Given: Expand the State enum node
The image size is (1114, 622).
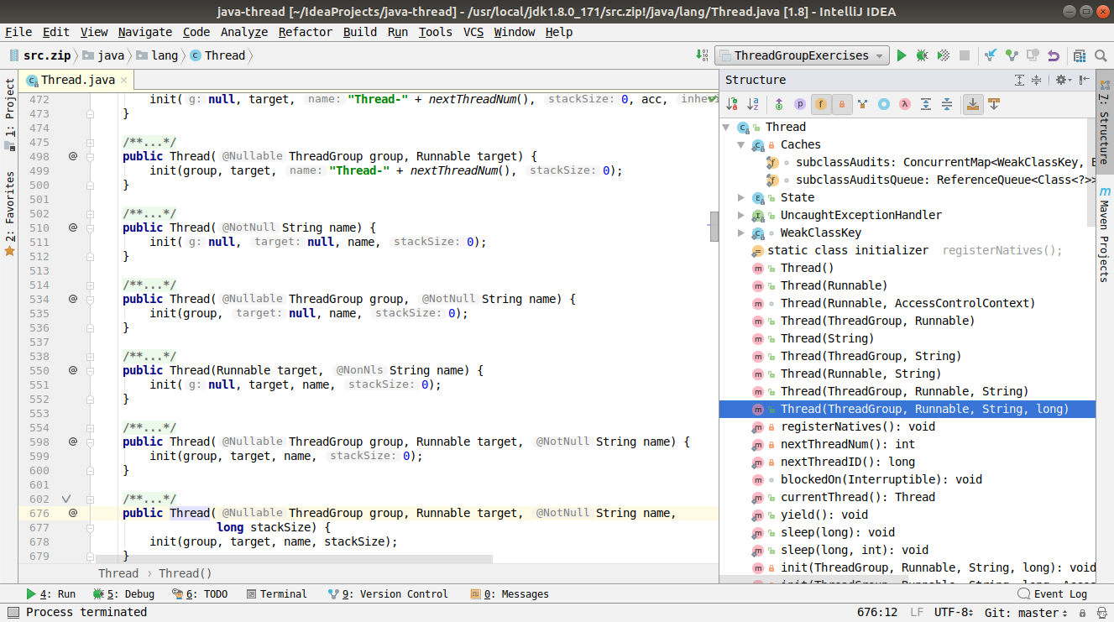Looking at the screenshot, I should pyautogui.click(x=740, y=197).
